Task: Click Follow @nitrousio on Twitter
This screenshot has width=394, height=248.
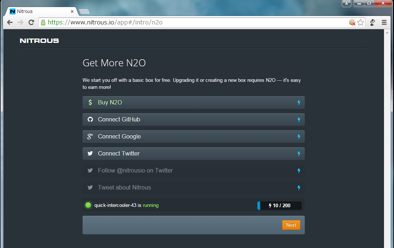Action: point(193,171)
